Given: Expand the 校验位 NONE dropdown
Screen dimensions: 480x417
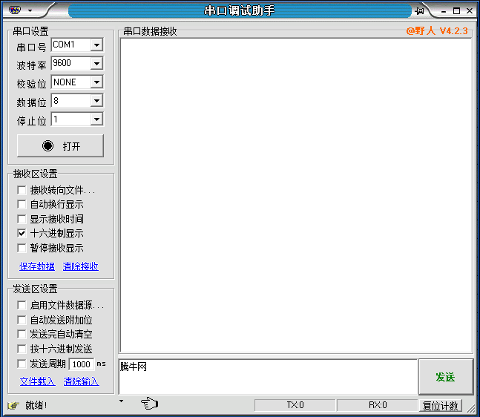Looking at the screenshot, I should [x=96, y=82].
